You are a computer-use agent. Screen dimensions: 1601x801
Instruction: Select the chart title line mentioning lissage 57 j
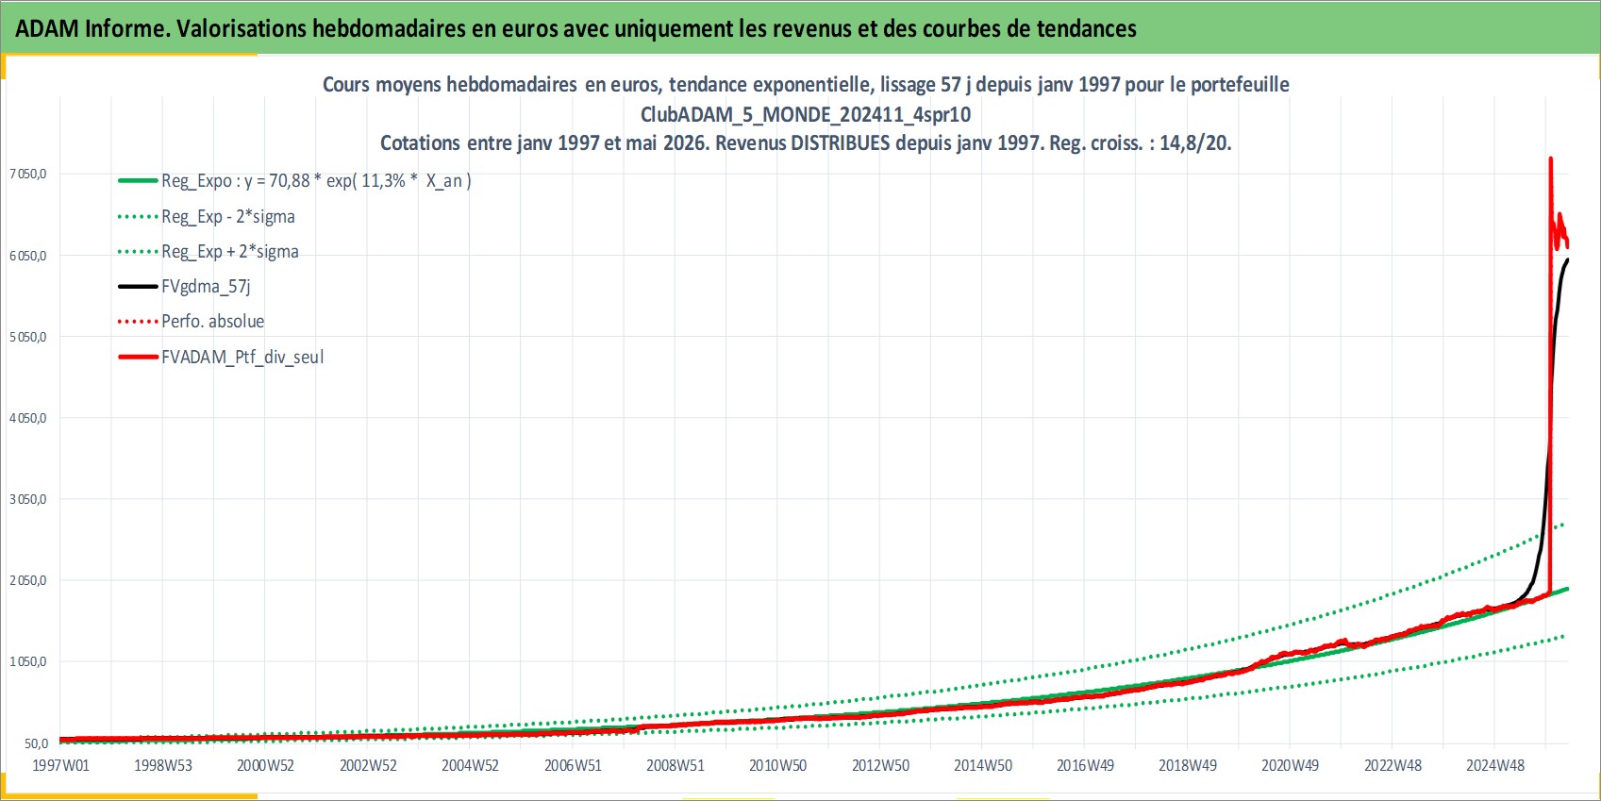[x=806, y=84]
